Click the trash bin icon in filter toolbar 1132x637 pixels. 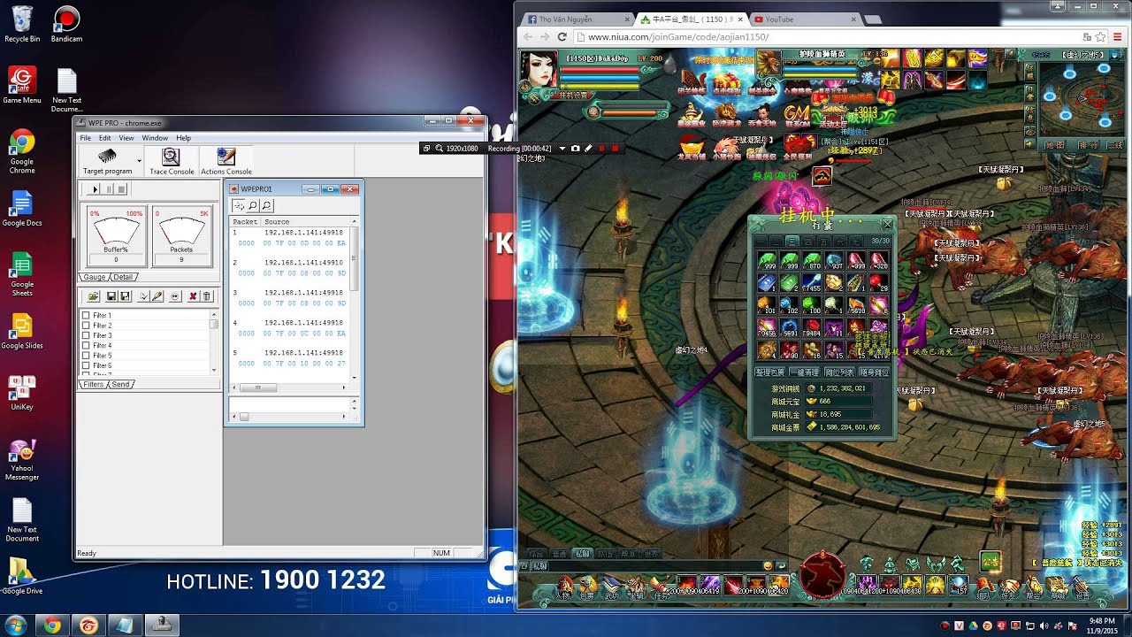(207, 295)
